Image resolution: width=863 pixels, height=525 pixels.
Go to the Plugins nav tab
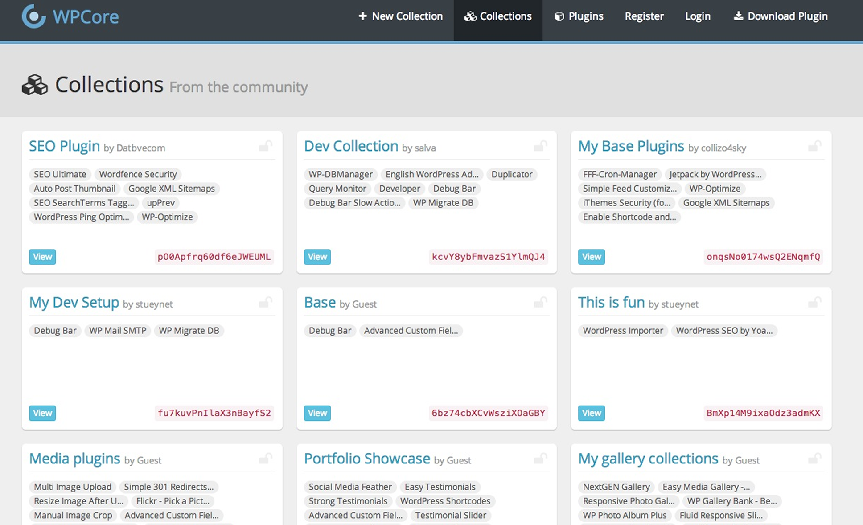[579, 16]
